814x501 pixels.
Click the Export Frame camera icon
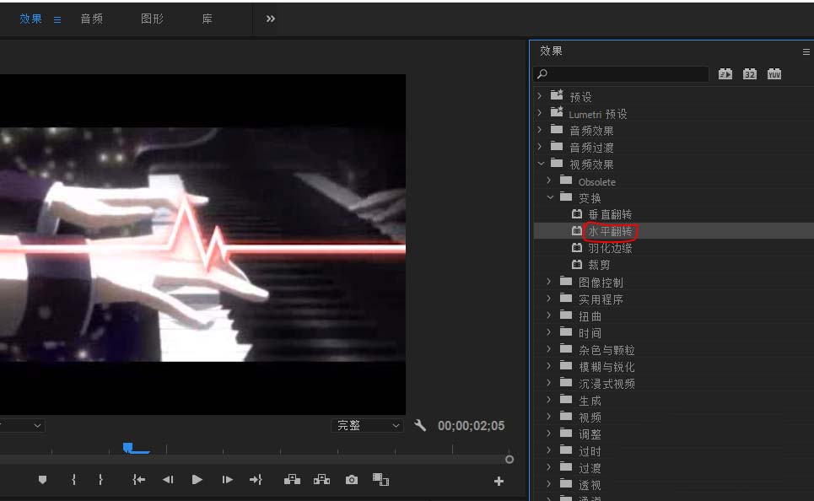pos(352,480)
